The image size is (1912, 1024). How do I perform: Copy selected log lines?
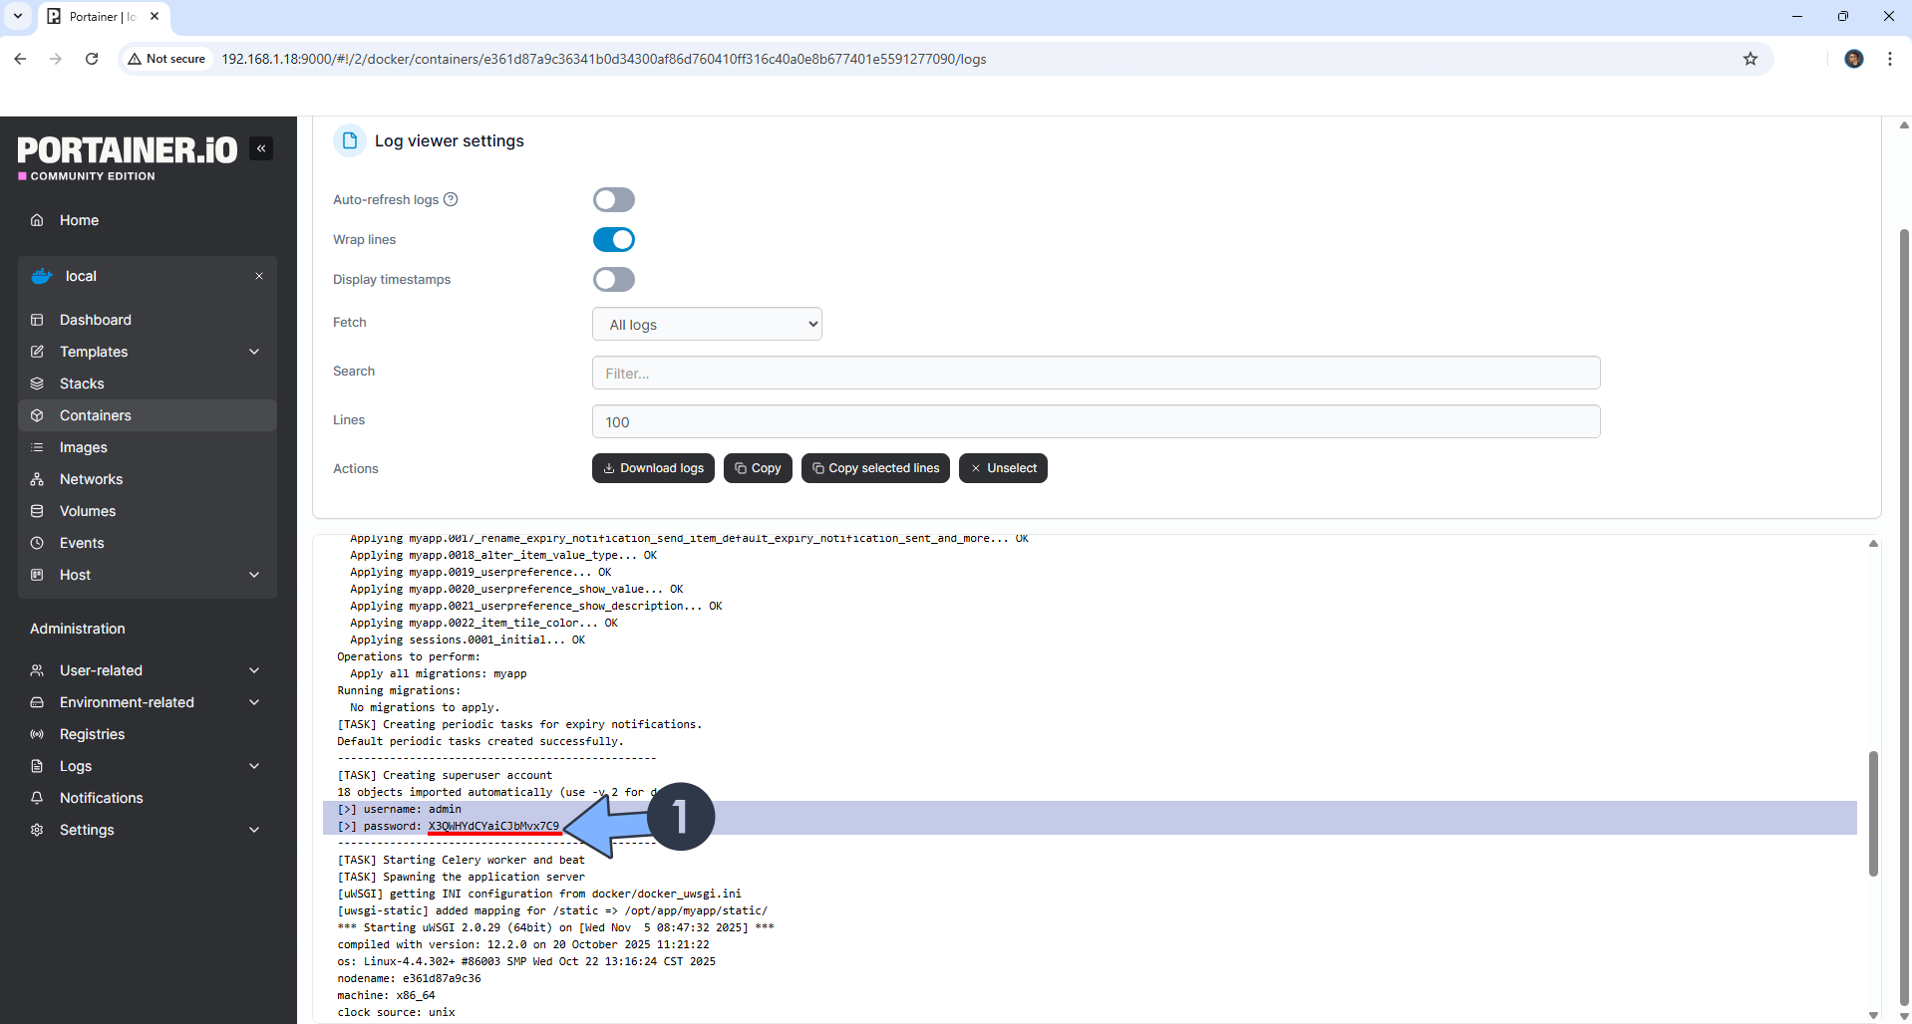click(875, 468)
